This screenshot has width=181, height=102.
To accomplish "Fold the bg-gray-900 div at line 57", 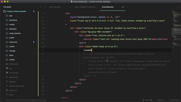I will (x=45, y=32).
